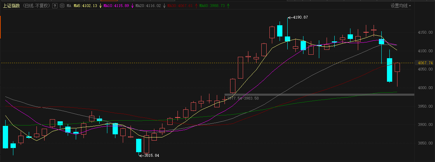Click the large cyan candle at chart start
The image size is (435, 162).
[x=5, y=137]
